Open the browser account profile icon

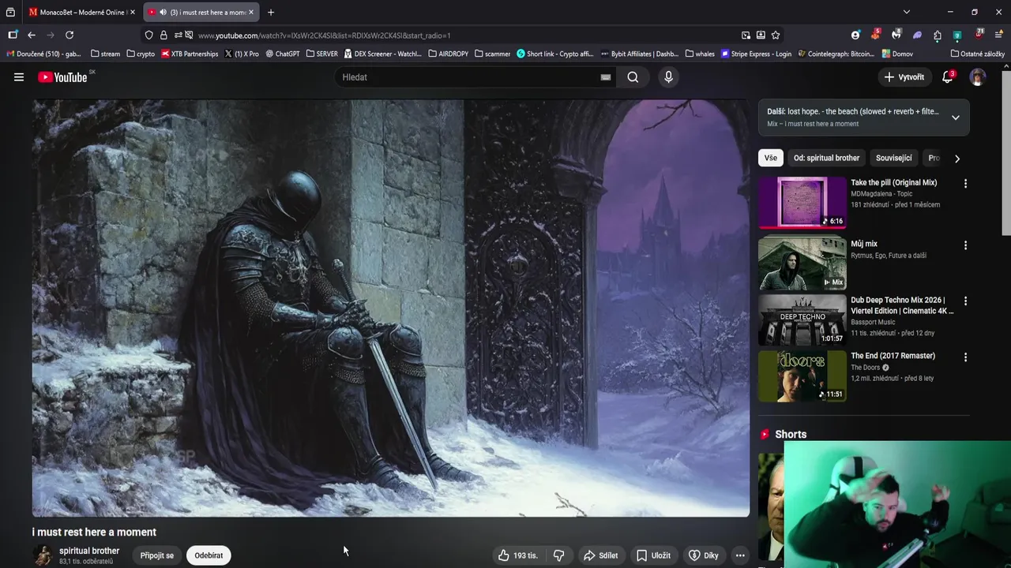tap(855, 35)
